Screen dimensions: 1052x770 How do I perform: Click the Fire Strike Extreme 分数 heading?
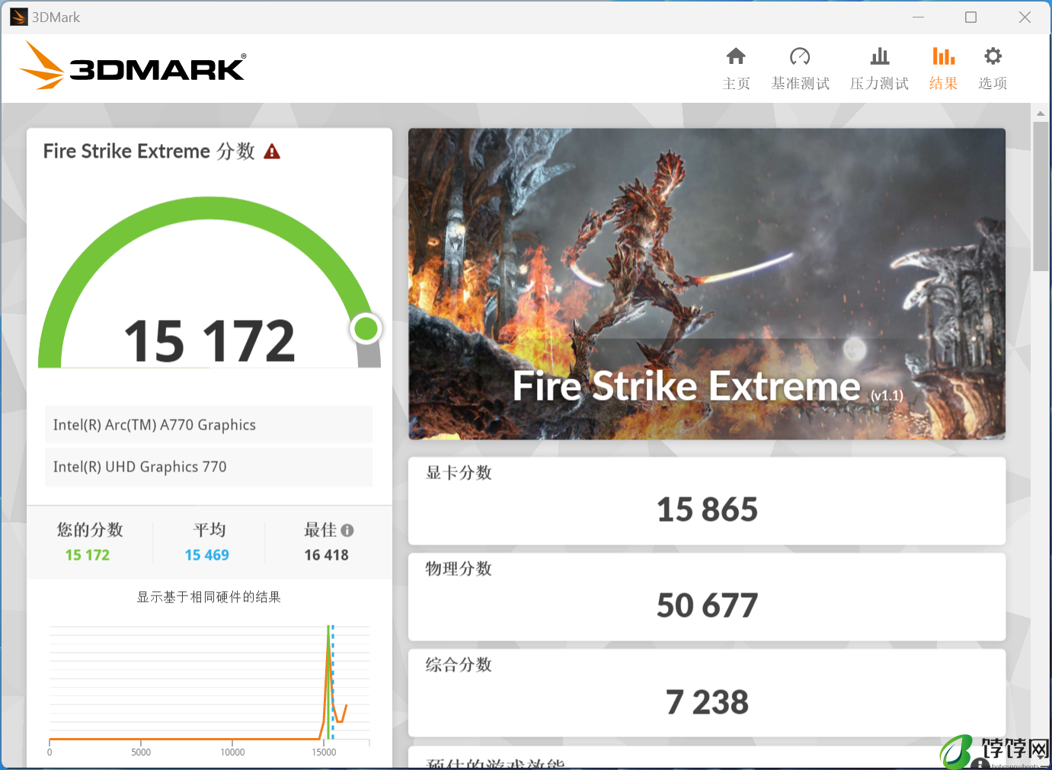pyautogui.click(x=149, y=152)
